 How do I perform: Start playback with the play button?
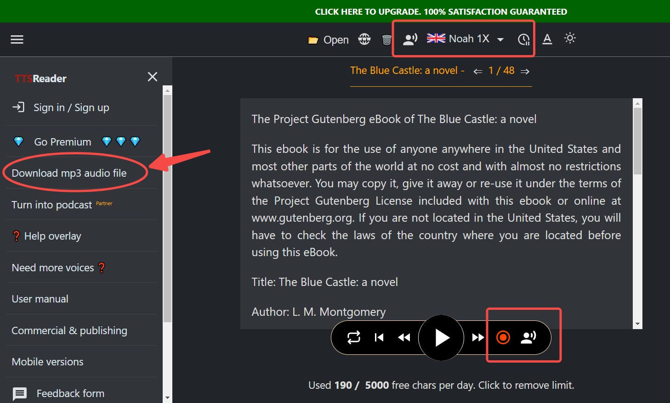coord(441,338)
